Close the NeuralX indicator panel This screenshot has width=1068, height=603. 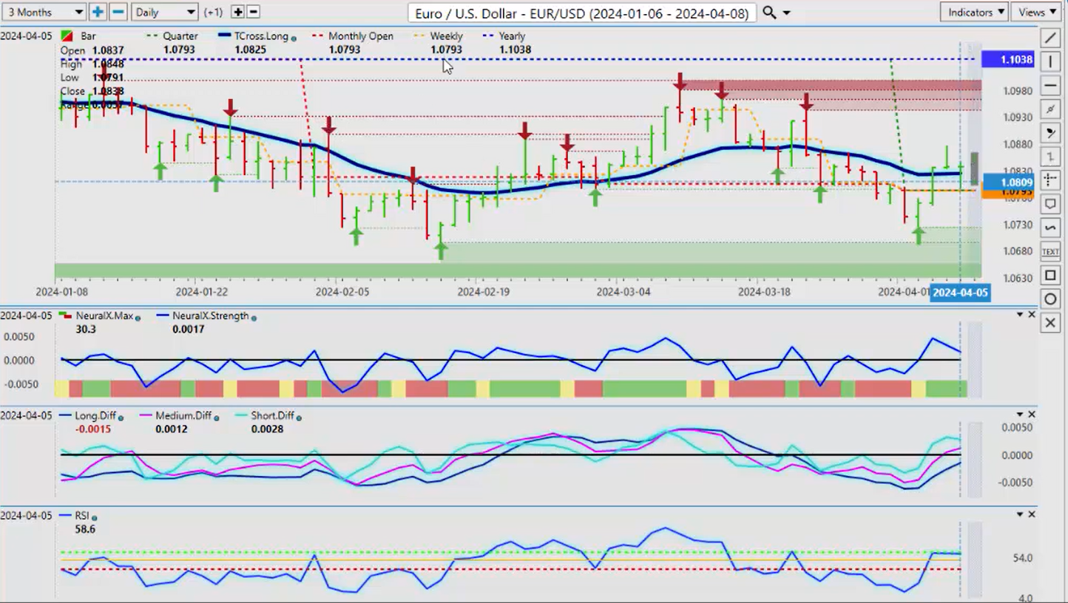click(1032, 315)
